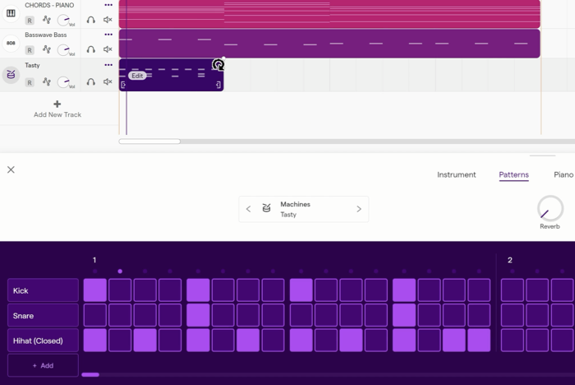This screenshot has width=575, height=385.
Task: Solo the Basswave Bass track with headphones
Action: (91, 49)
